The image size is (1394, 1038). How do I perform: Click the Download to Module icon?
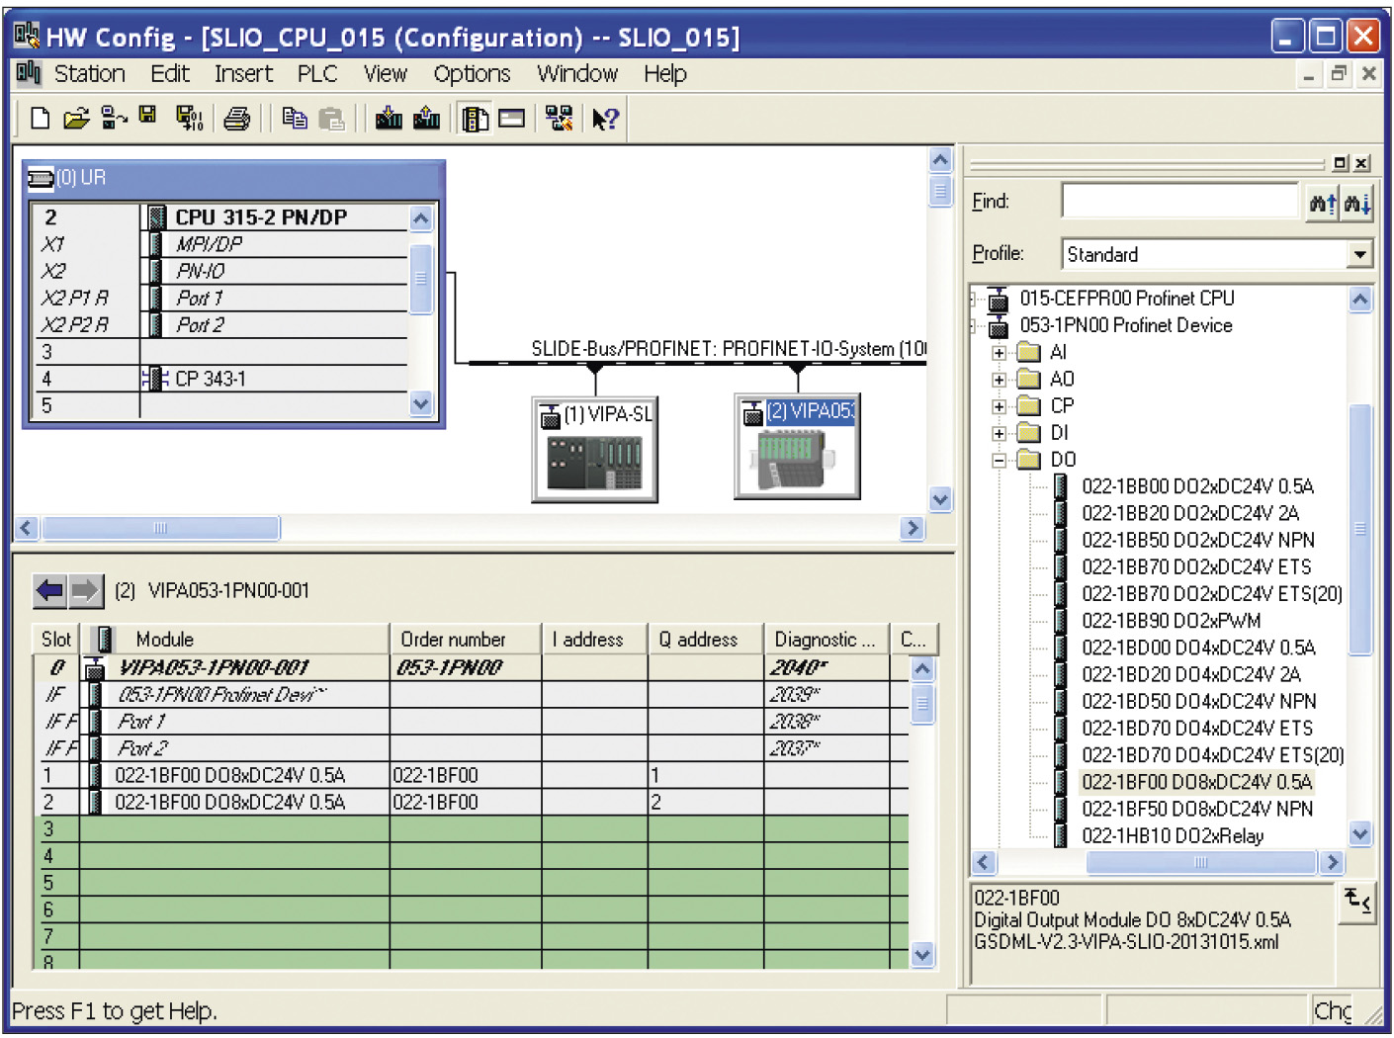click(390, 119)
